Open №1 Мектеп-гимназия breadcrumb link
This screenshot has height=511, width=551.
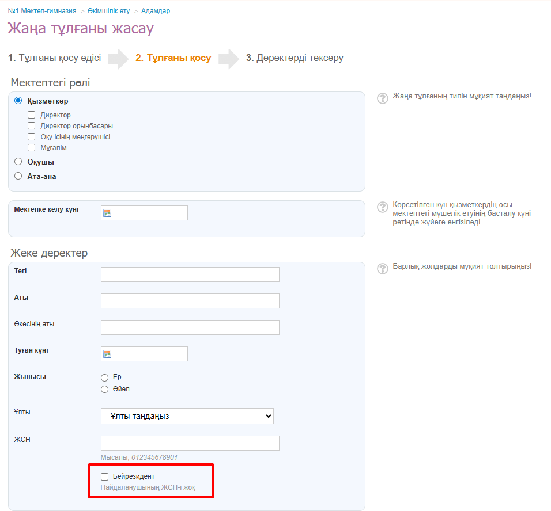pos(43,11)
